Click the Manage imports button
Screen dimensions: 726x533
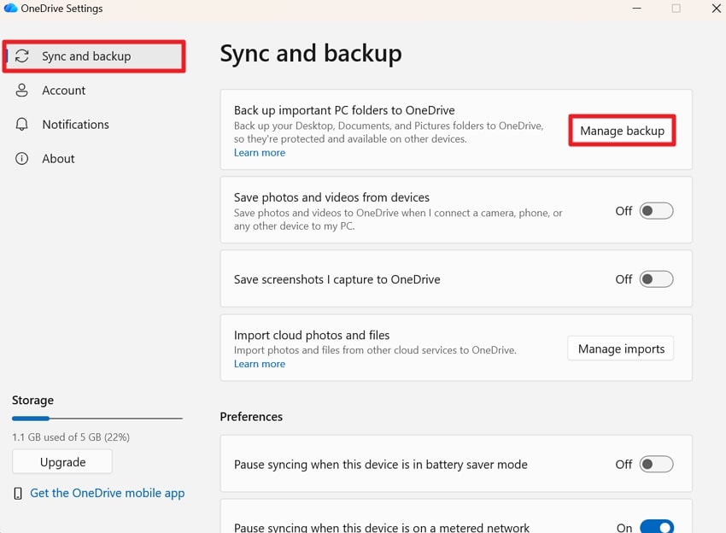coord(620,348)
